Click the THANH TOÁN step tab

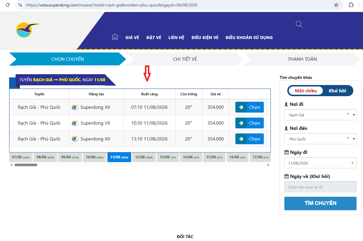coord(302,59)
